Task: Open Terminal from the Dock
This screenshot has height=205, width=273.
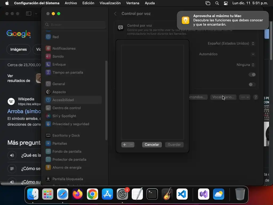Action: (152, 194)
